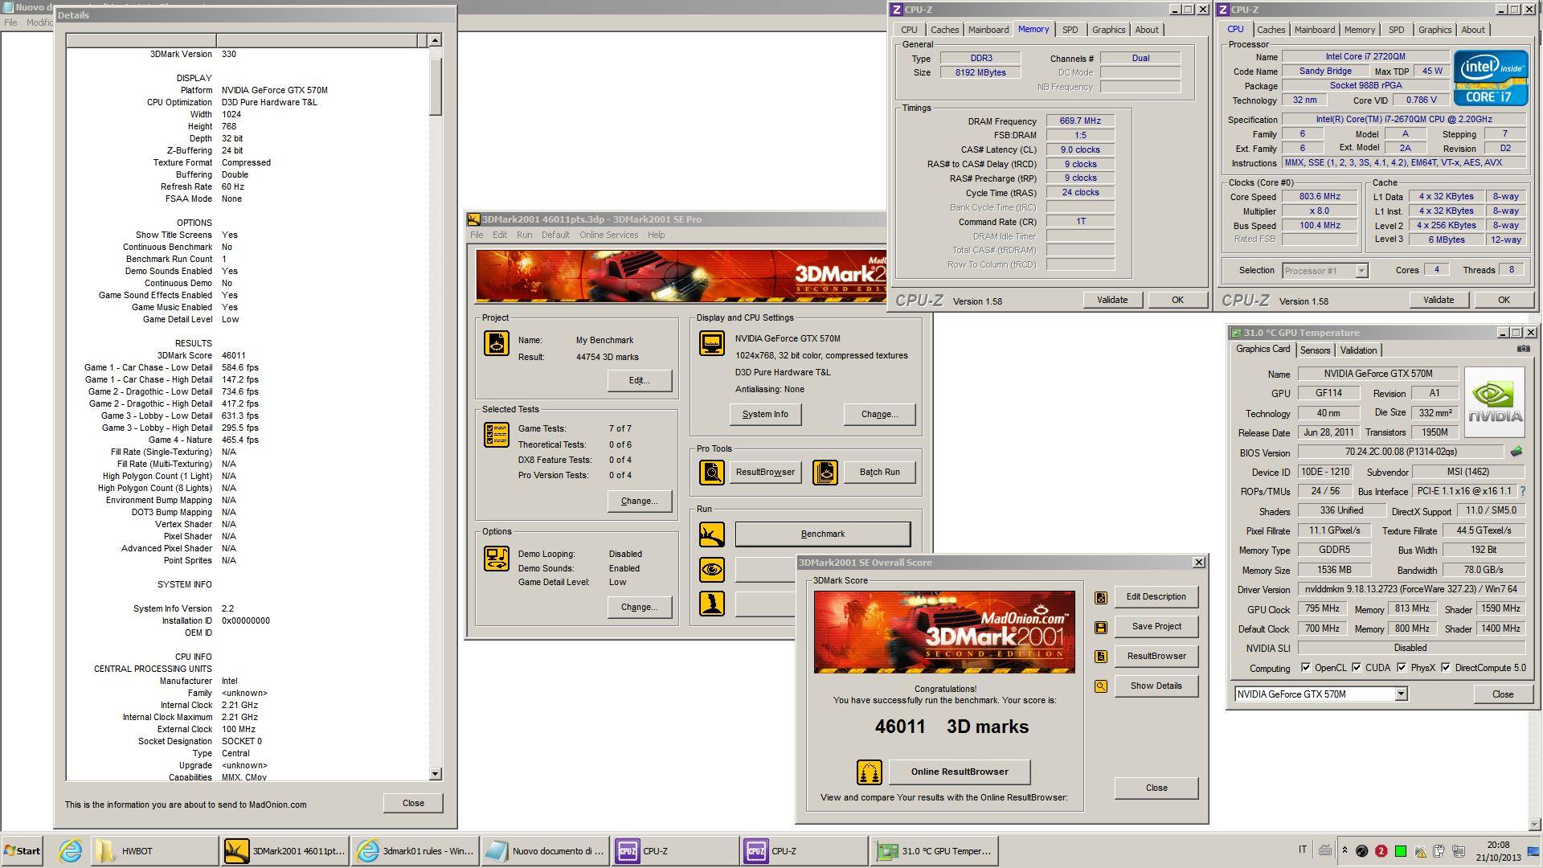The height and width of the screenshot is (868, 1543).
Task: Toggle the DirectCompute 5.0 checkbox
Action: (1446, 668)
